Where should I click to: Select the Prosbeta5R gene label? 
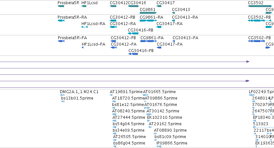(x=68, y=3)
